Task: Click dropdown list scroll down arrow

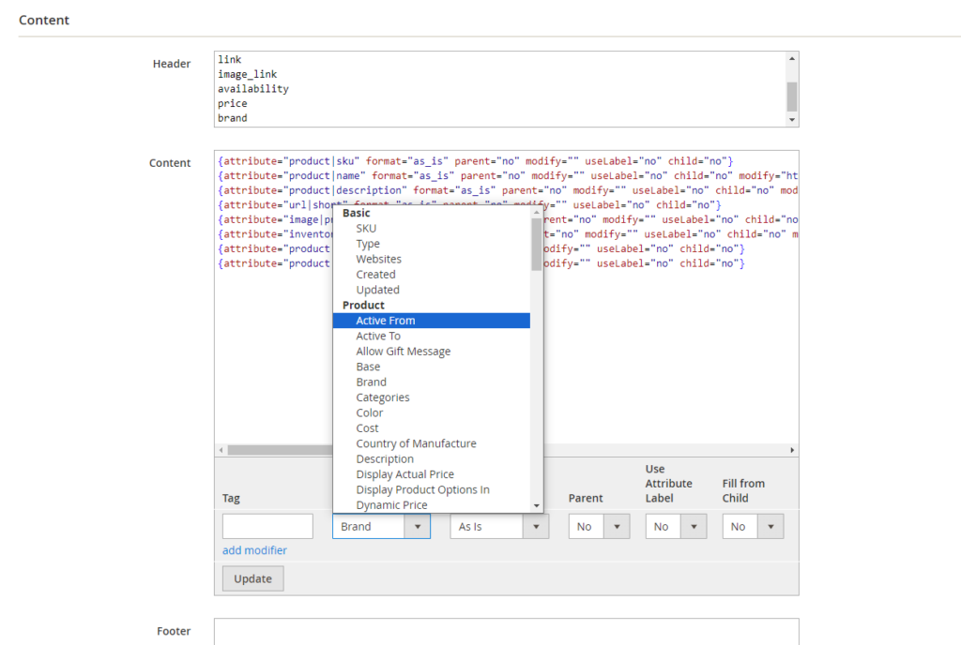Action: pos(537,506)
